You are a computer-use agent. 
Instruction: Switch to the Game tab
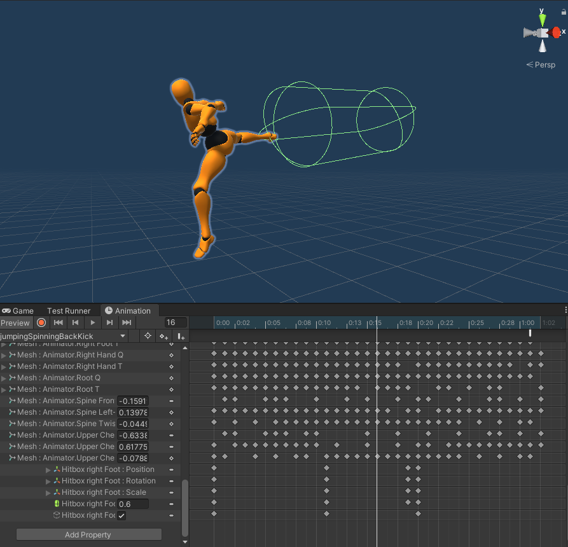coord(18,311)
